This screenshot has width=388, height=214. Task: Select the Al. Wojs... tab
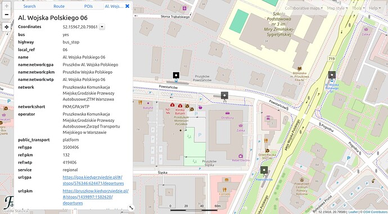coord(114,6)
